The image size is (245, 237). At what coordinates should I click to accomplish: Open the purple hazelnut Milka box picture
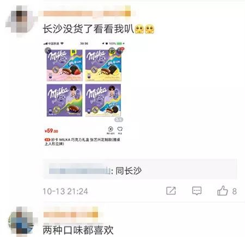[64, 100]
